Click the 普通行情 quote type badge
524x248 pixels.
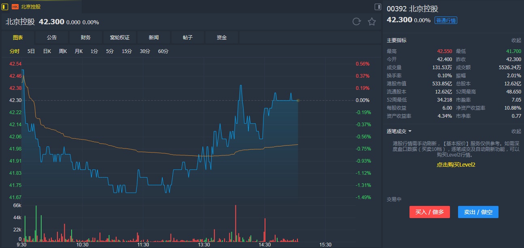click(x=446, y=20)
